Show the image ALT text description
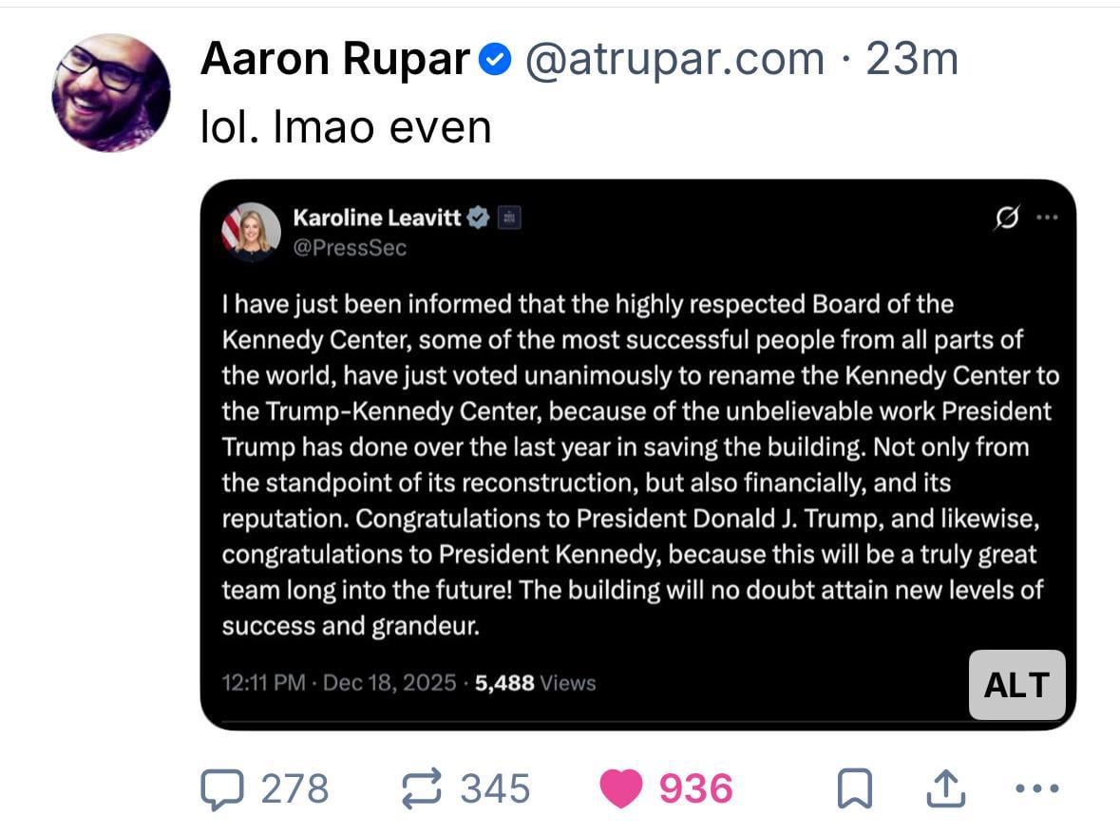Viewport: 1120px width, 834px height. [x=1016, y=685]
